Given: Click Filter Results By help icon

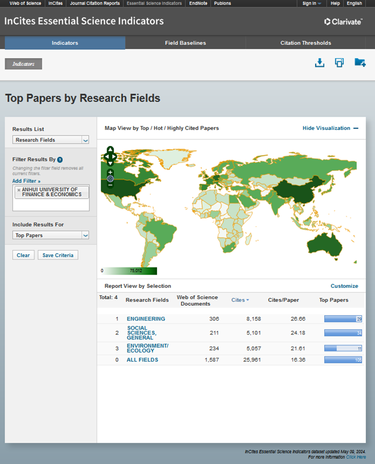Looking at the screenshot, I should (x=60, y=159).
